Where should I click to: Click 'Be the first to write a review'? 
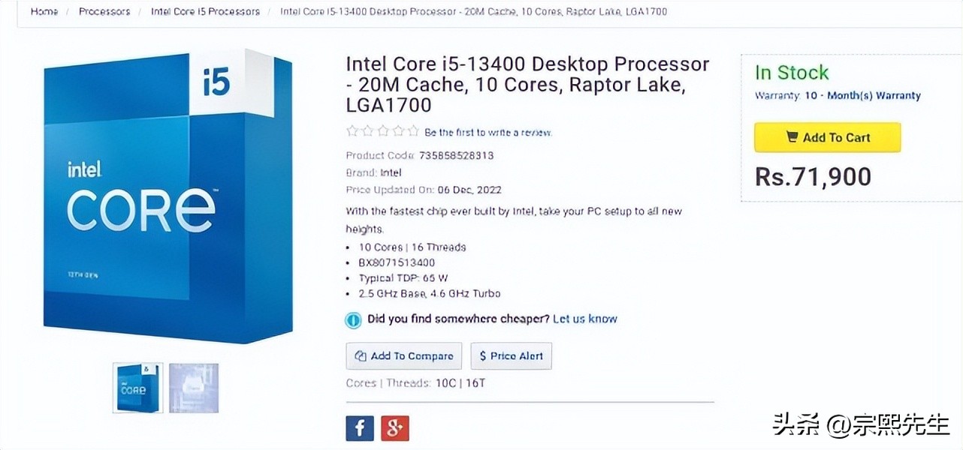tap(488, 133)
